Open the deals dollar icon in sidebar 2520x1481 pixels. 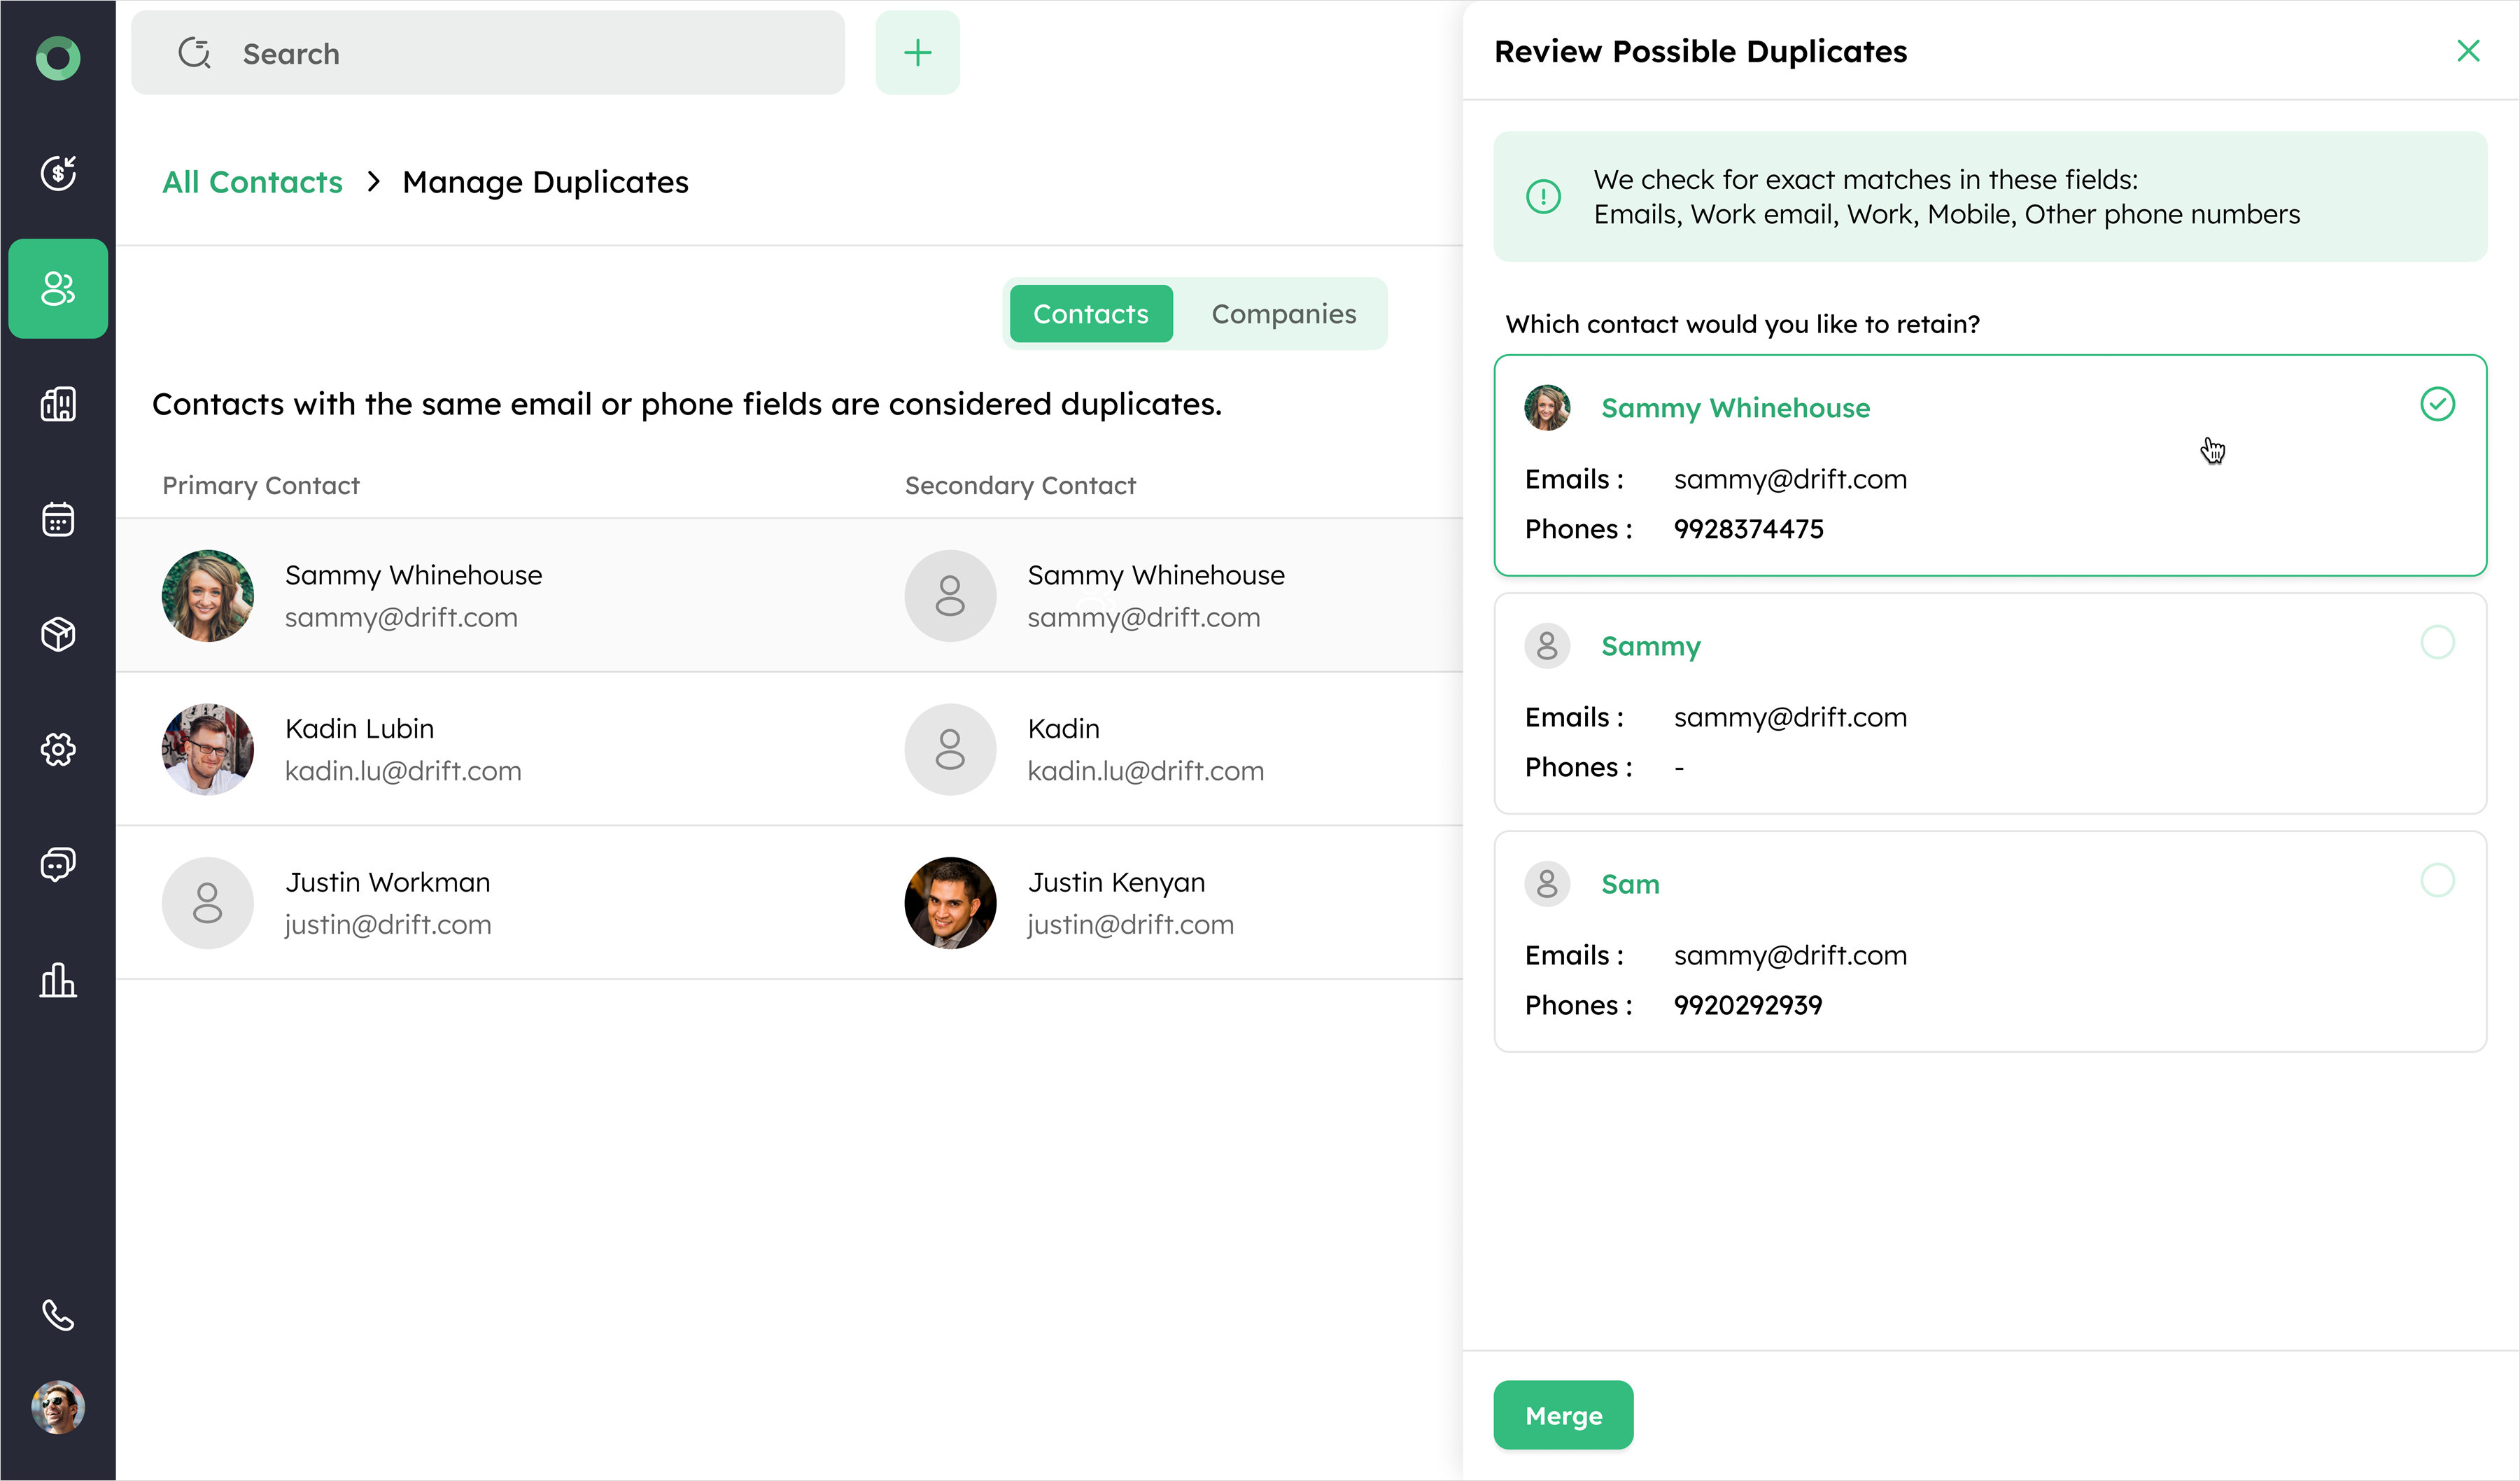[58, 173]
